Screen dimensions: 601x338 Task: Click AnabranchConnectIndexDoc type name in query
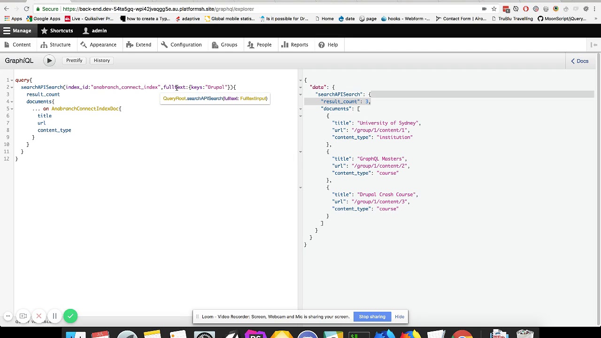click(85, 109)
